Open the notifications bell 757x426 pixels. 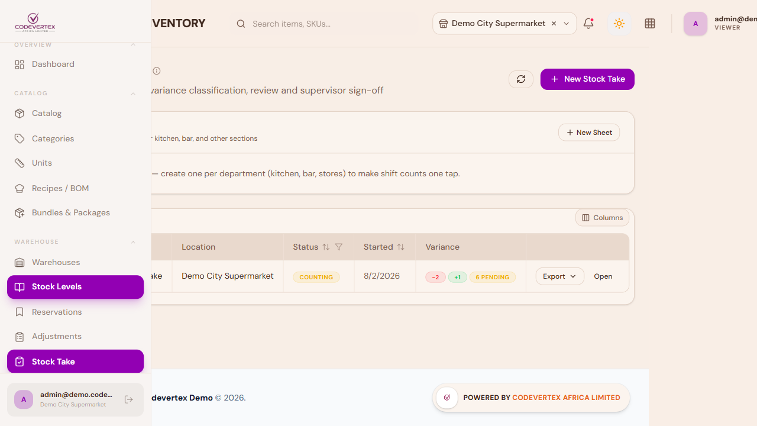coord(588,24)
